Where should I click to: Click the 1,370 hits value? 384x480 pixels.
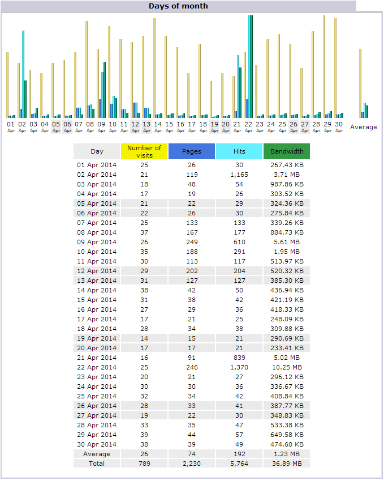239,367
